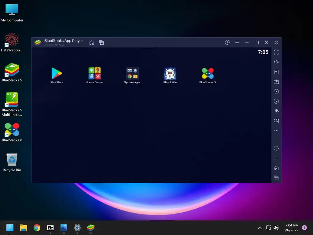The image size is (313, 235).
Task: Switch to BlueStacks in the taskbar
Action: (91, 228)
